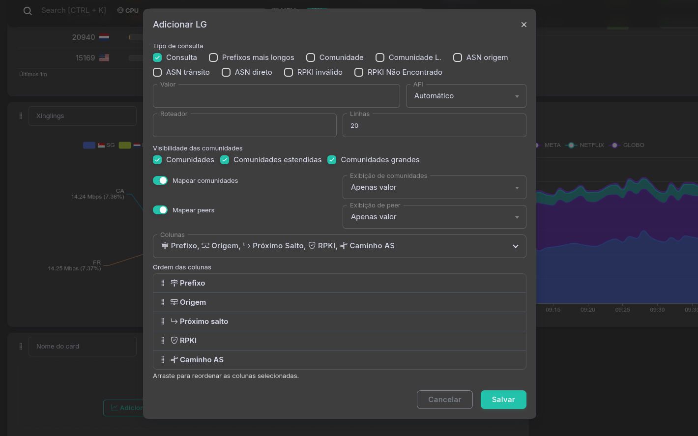The image size is (698, 436).
Task: Click Cancelar to dismiss changes
Action: [444, 400]
